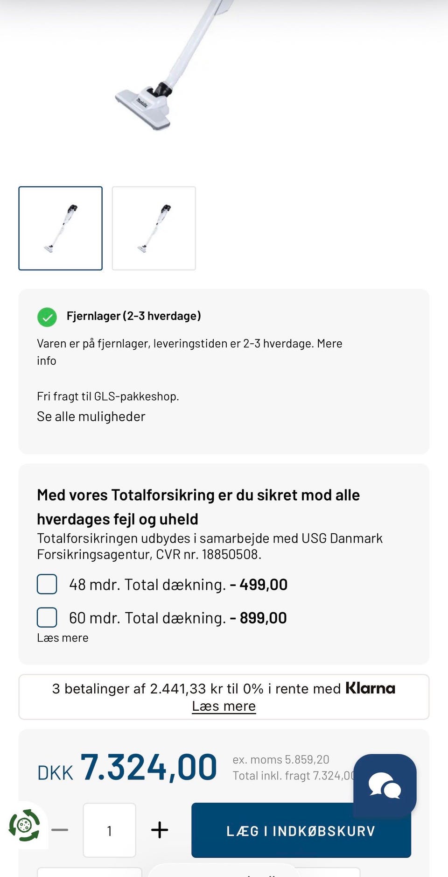Expand 'Se alle muligheder' delivery options
448x877 pixels.
(91, 416)
